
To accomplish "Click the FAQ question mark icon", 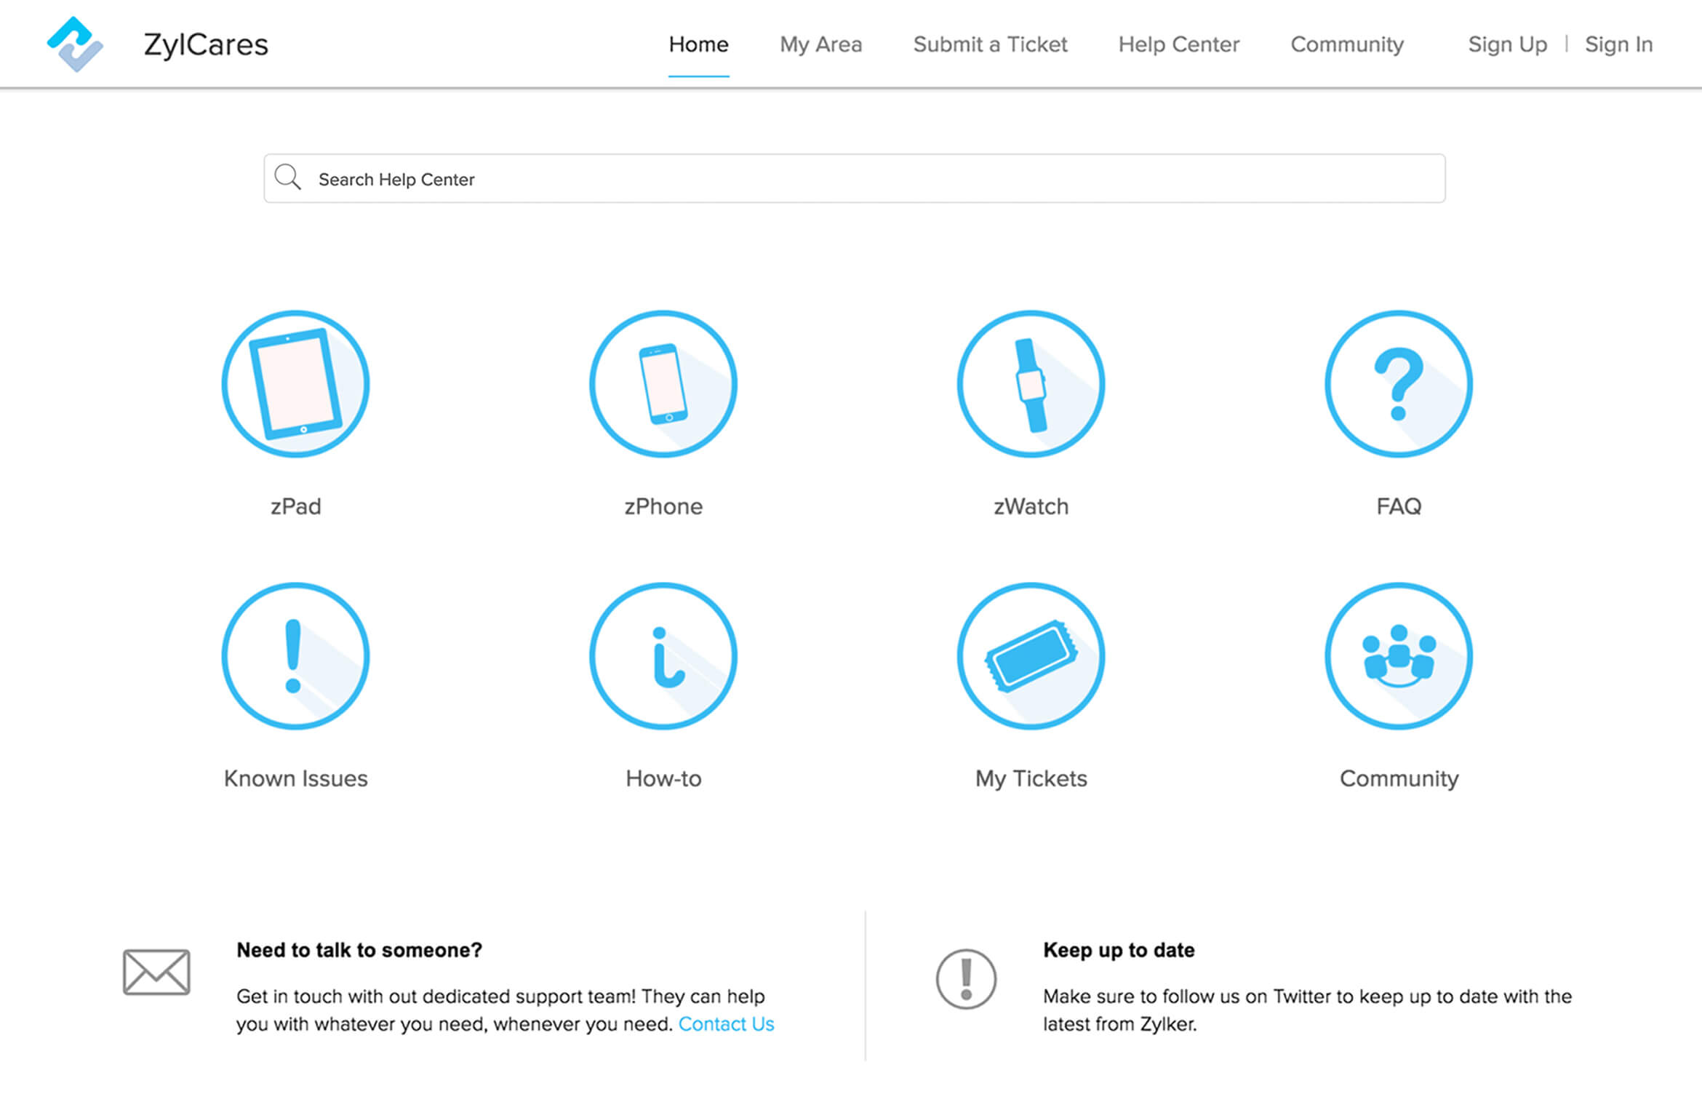I will coord(1398,384).
